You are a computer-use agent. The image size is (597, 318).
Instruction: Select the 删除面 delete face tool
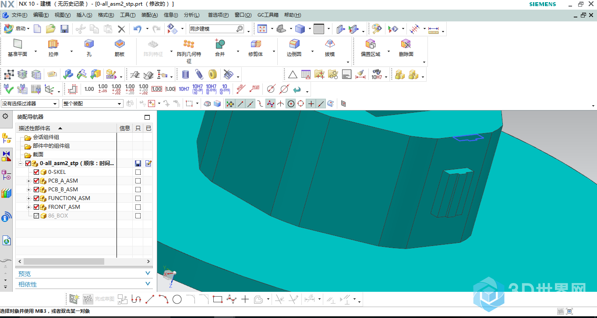(x=406, y=48)
